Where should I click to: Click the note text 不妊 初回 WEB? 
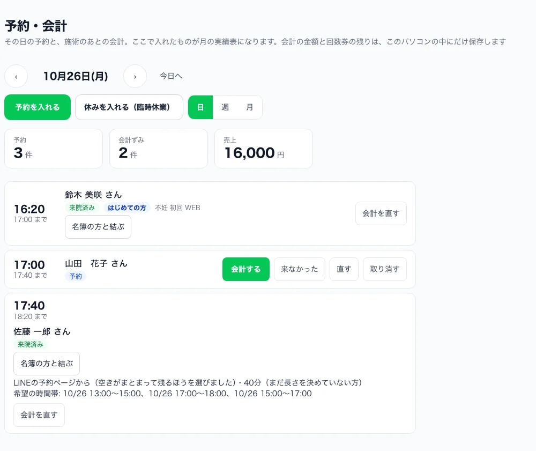[x=177, y=208]
